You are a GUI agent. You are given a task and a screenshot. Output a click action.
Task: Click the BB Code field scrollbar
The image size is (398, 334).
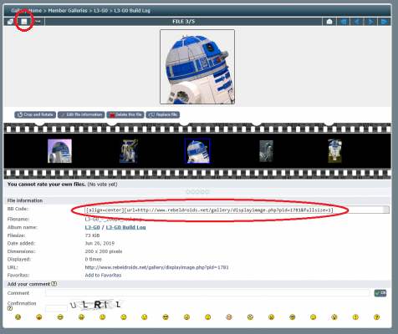tap(386, 210)
